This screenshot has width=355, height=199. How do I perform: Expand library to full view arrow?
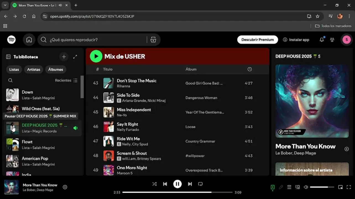coord(75,57)
